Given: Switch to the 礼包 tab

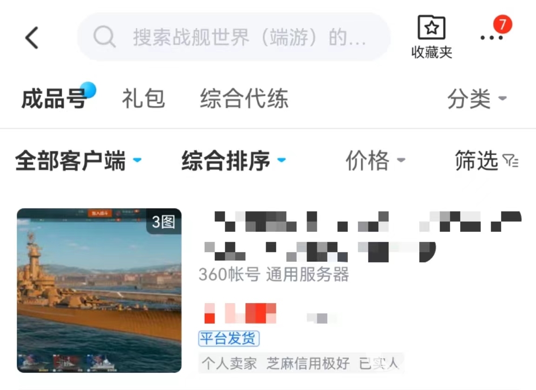Looking at the screenshot, I should (x=144, y=98).
